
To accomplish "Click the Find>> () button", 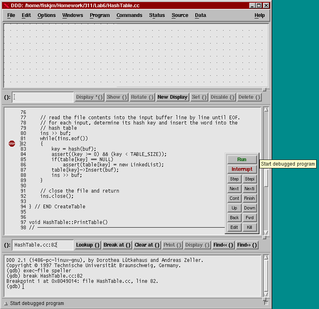I will 246,245.
